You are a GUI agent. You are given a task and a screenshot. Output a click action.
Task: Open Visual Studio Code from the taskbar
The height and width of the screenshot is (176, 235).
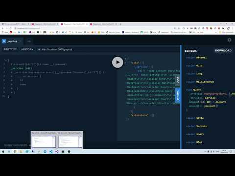[x=51, y=152]
